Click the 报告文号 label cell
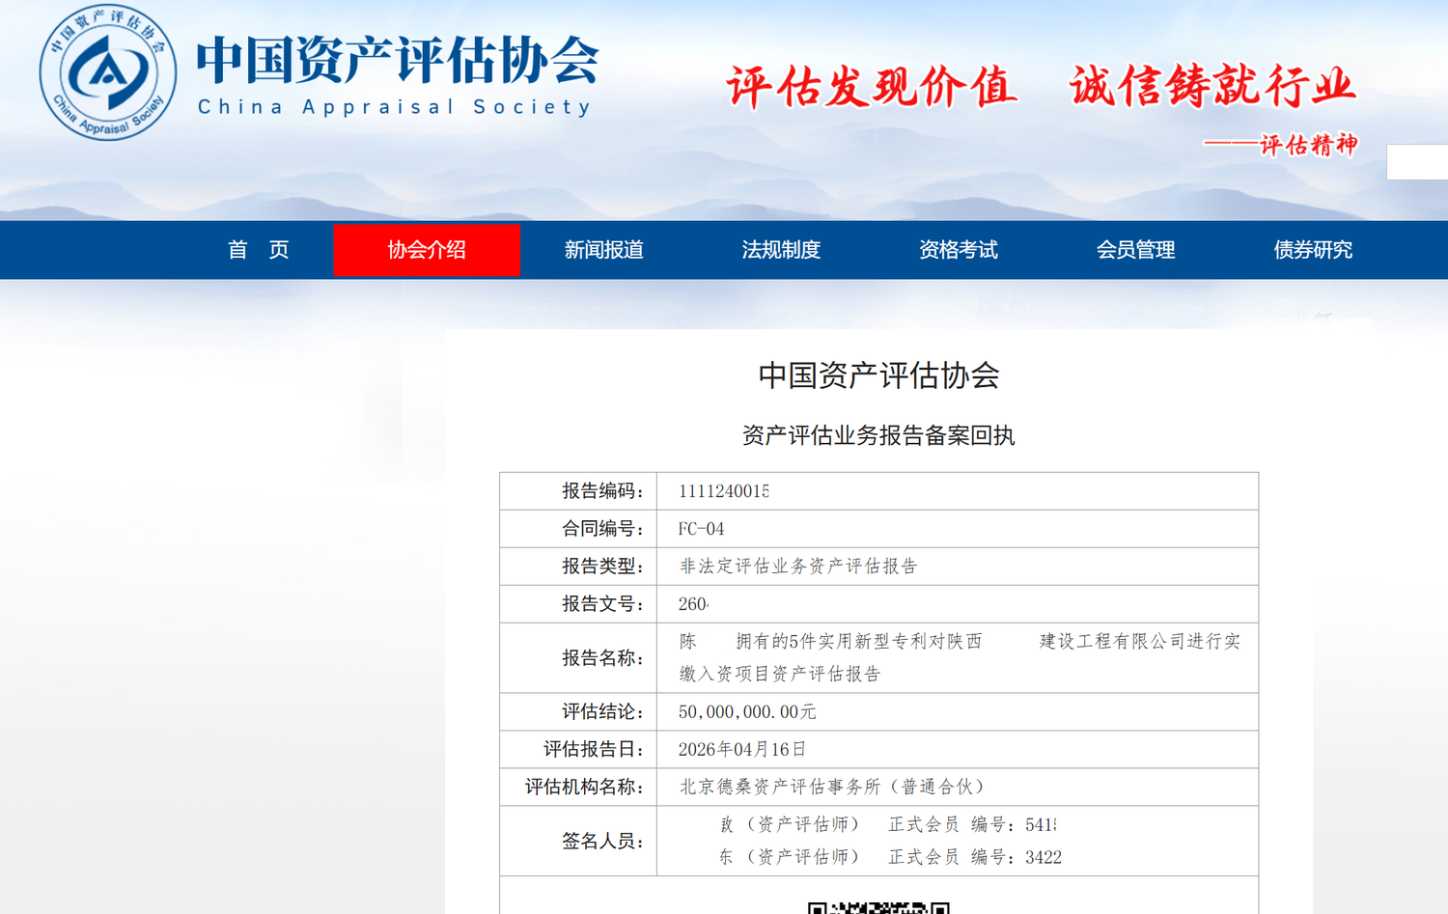 point(578,604)
